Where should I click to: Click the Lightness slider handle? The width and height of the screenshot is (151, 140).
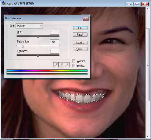click(38, 56)
